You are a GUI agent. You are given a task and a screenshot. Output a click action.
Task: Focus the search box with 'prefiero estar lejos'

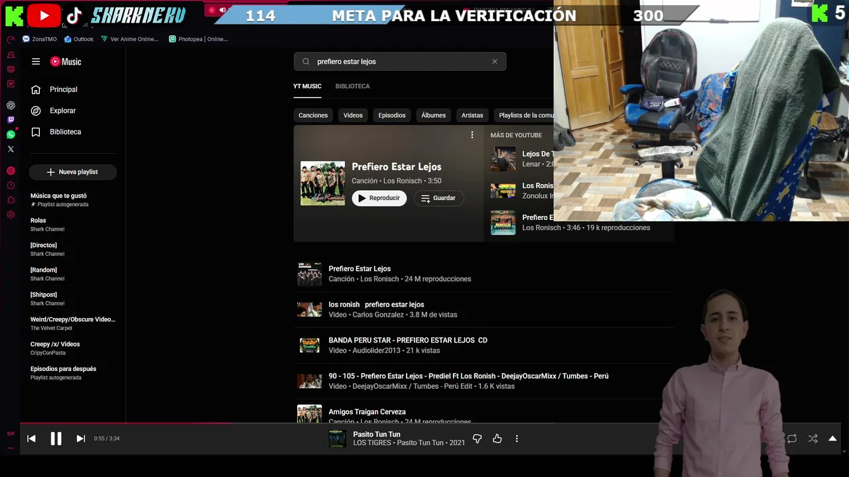pos(400,62)
